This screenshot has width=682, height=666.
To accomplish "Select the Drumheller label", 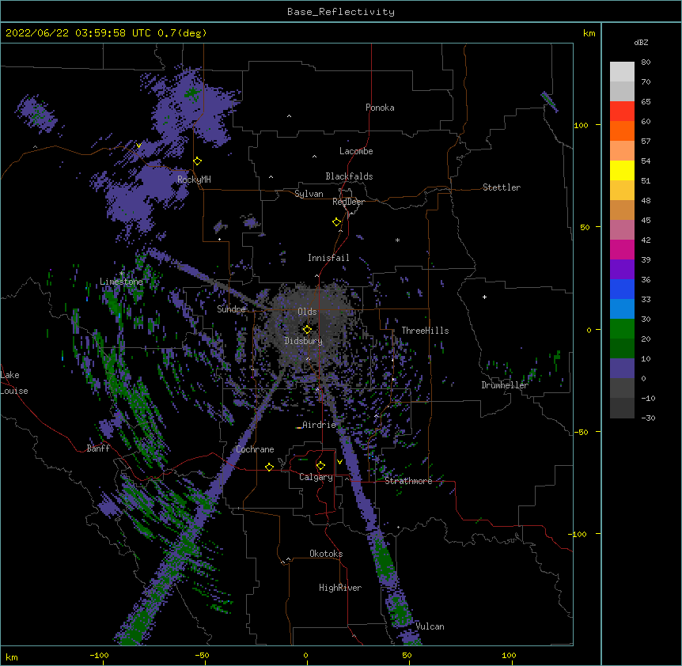I will click(x=505, y=385).
